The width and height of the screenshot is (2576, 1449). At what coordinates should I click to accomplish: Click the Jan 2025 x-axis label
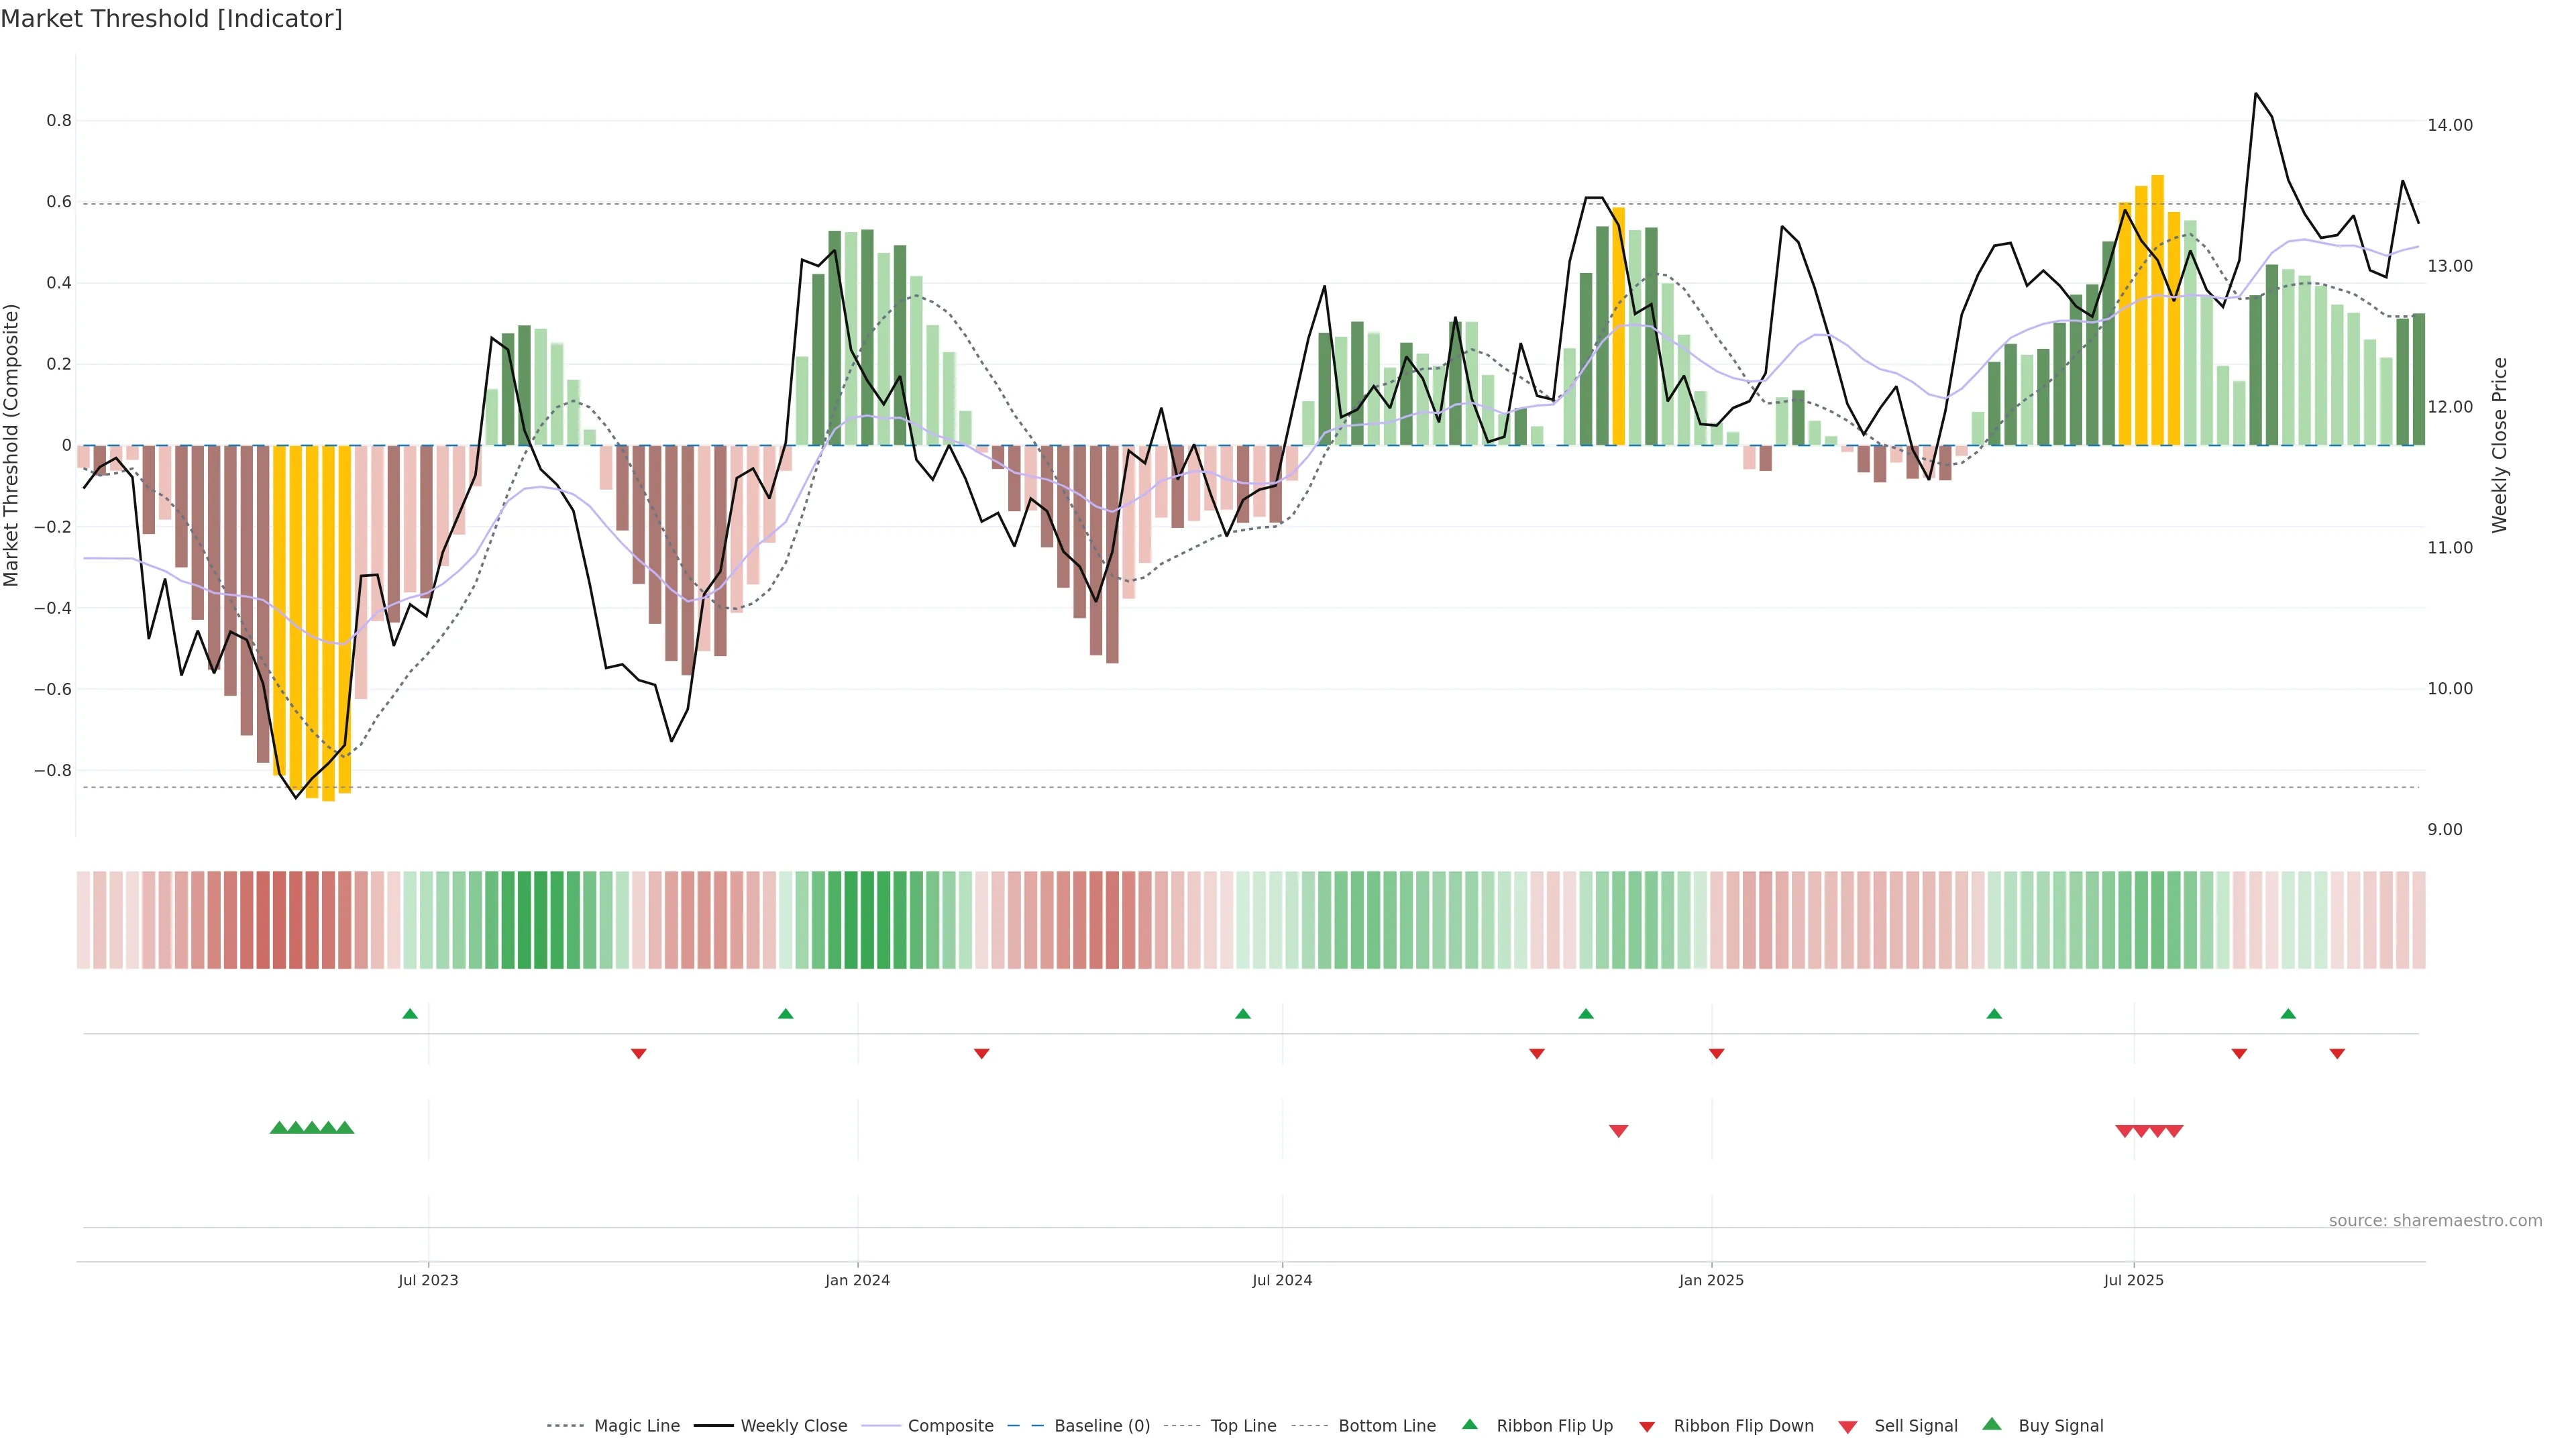(1711, 1280)
